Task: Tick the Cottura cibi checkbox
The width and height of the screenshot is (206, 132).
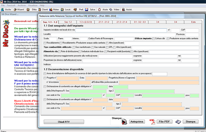Action: click(x=153, y=39)
